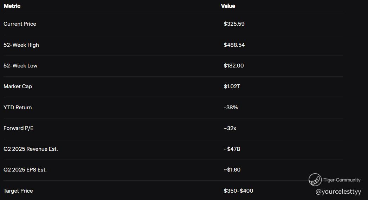Click the $325.59 current price value
Image resolution: width=368 pixels, height=200 pixels.
[x=234, y=24]
